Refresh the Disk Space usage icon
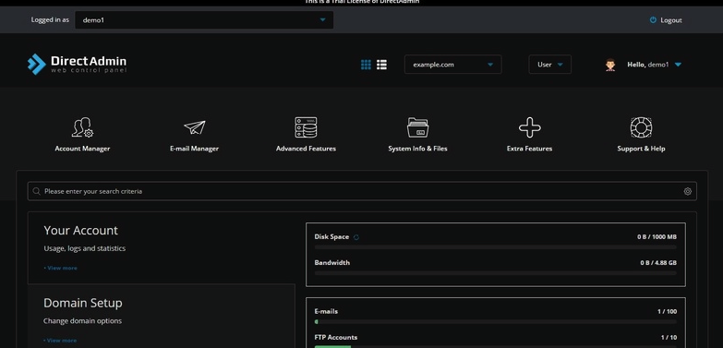The width and height of the screenshot is (723, 348). click(356, 237)
